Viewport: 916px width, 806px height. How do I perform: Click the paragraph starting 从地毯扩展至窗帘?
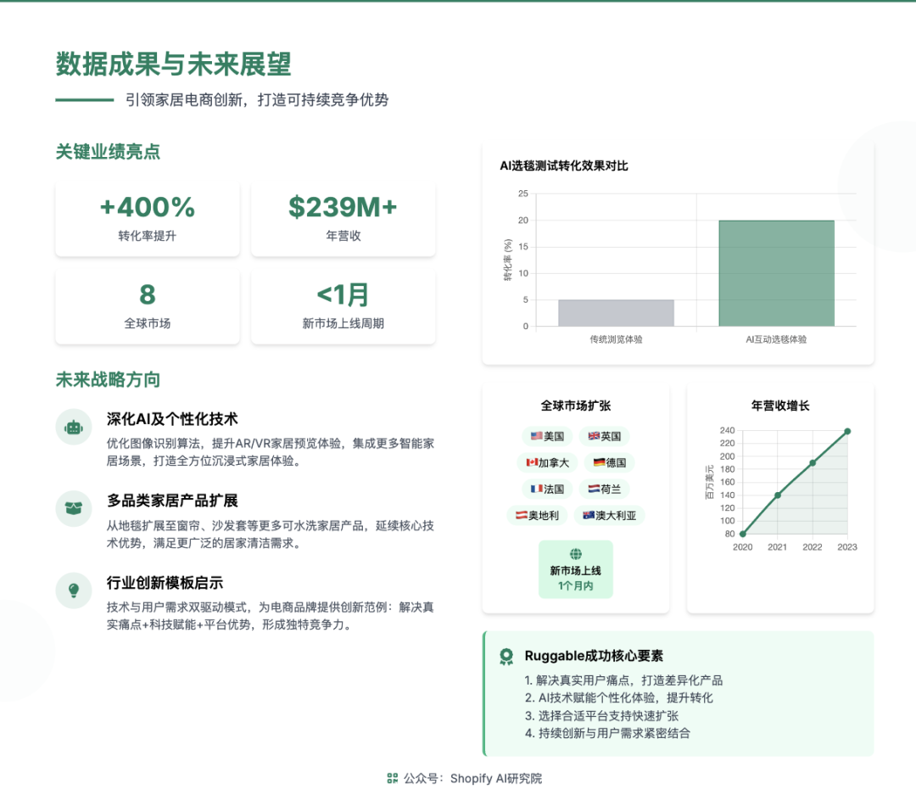270,535
